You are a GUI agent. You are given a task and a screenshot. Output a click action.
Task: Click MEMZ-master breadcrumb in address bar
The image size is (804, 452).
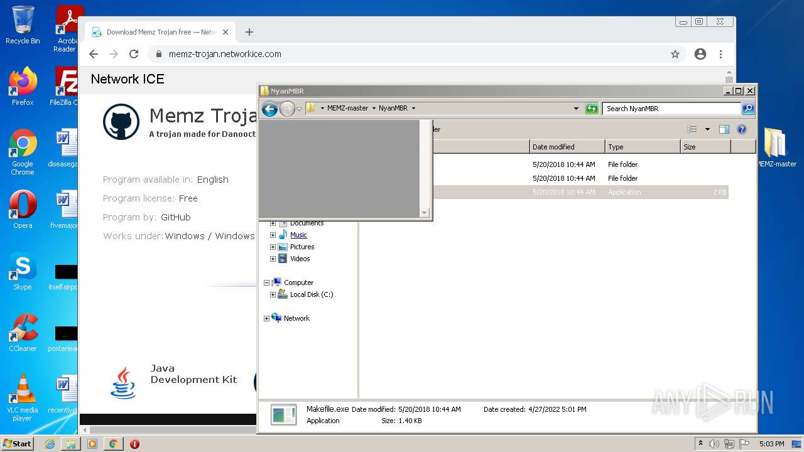[x=347, y=108]
